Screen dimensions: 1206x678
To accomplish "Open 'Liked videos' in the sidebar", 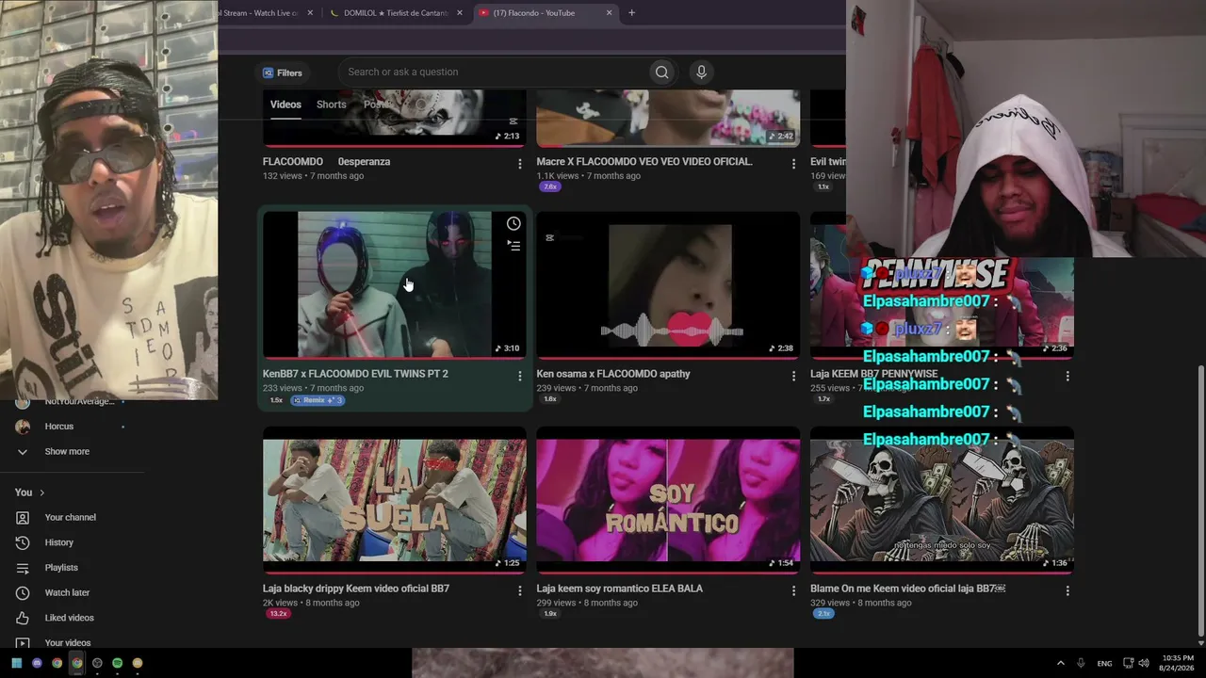I will [69, 618].
